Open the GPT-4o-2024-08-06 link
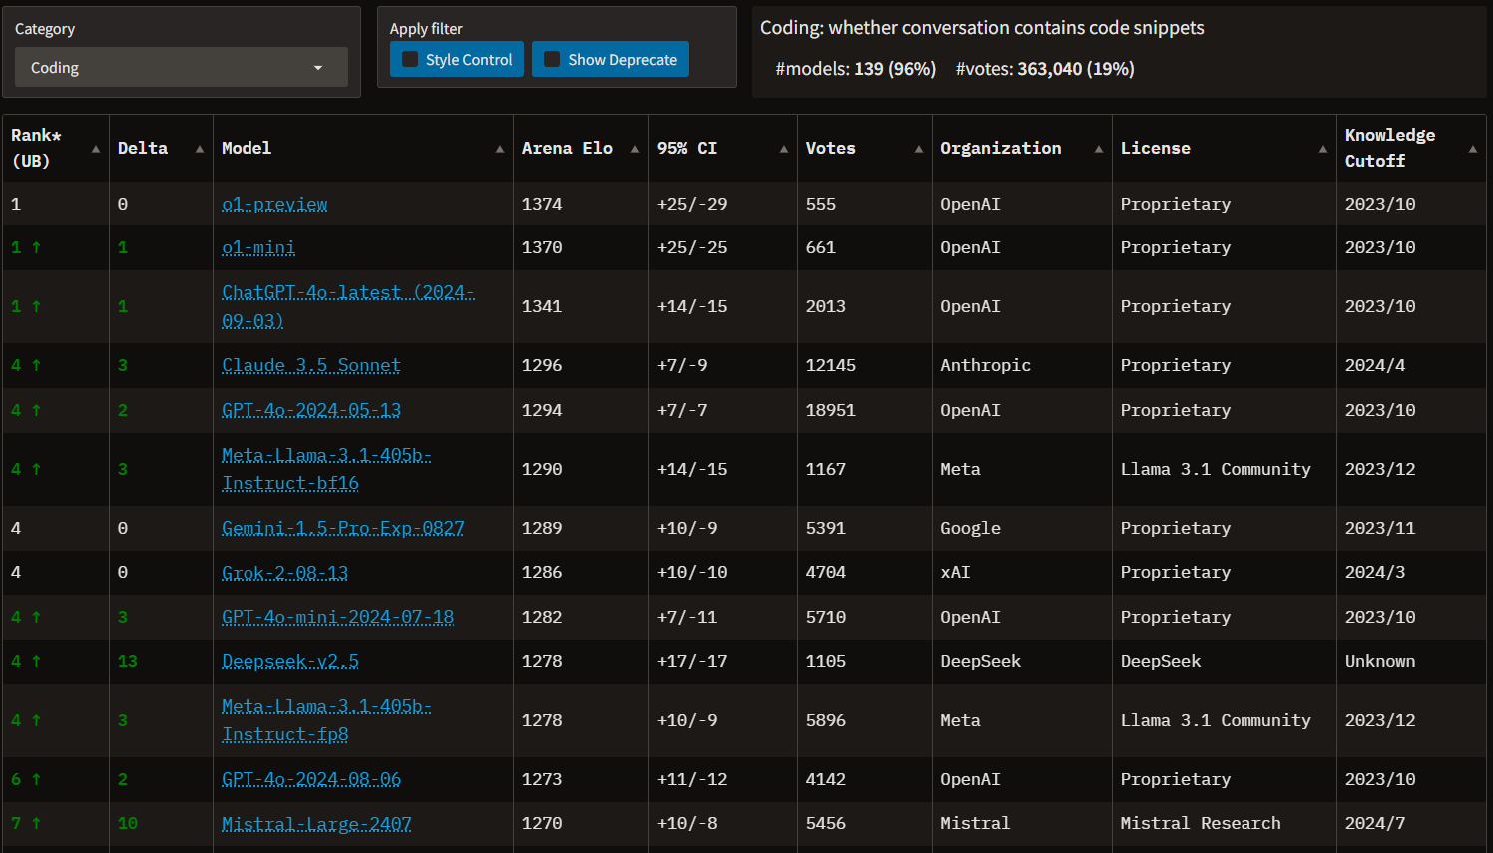 pyautogui.click(x=311, y=779)
